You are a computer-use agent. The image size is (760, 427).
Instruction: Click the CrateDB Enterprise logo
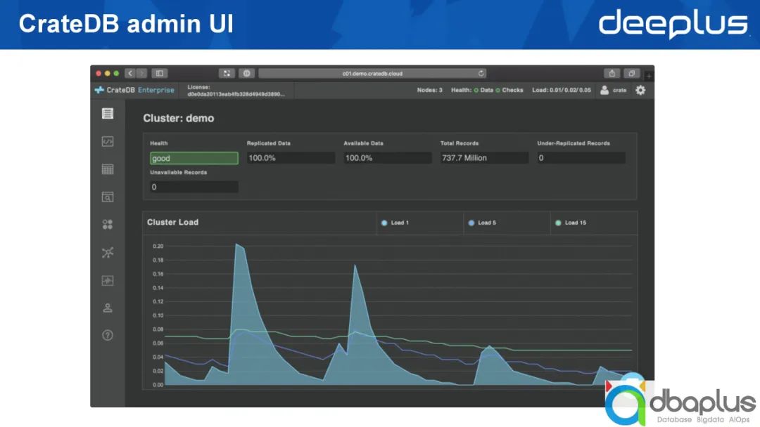tap(134, 90)
